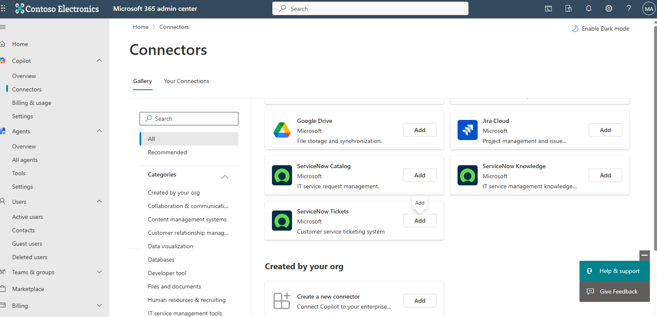Image resolution: width=657 pixels, height=317 pixels.
Task: Click the ServiceNow Catalog logo icon
Action: pos(282,175)
